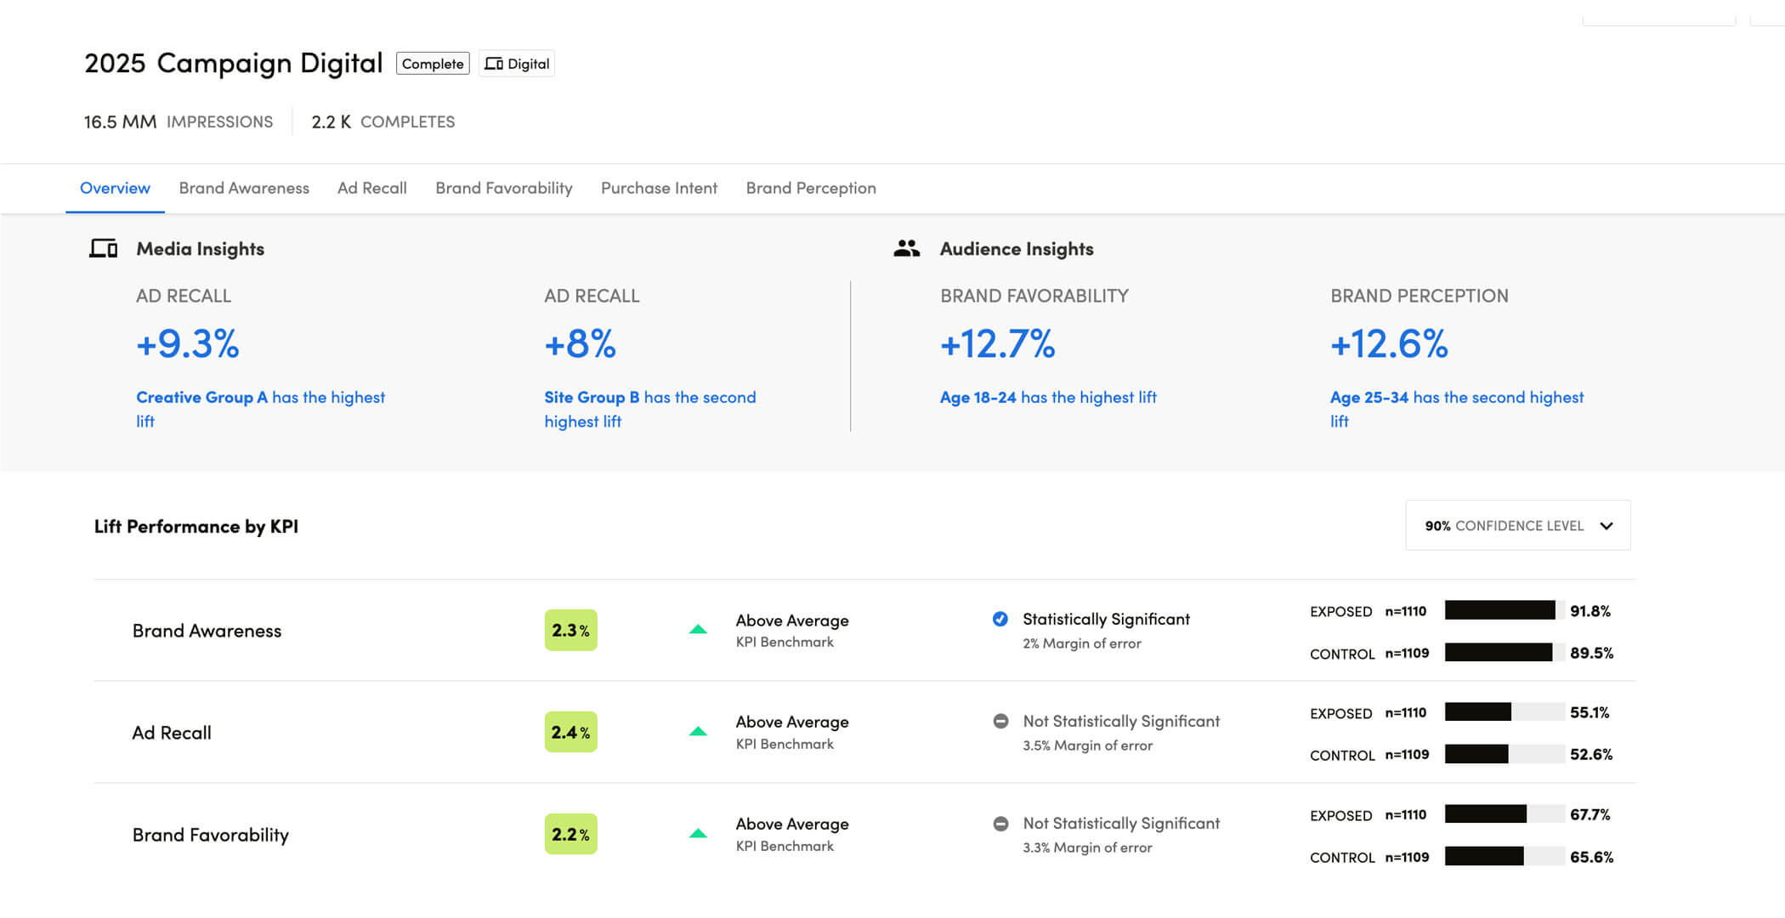Click Brand Awareness control bar 89.5%
The height and width of the screenshot is (918, 1785).
tap(1504, 652)
